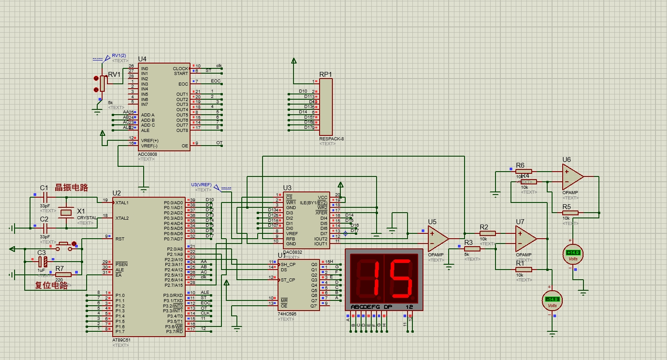Click the 74HC595 part name label

287,314
